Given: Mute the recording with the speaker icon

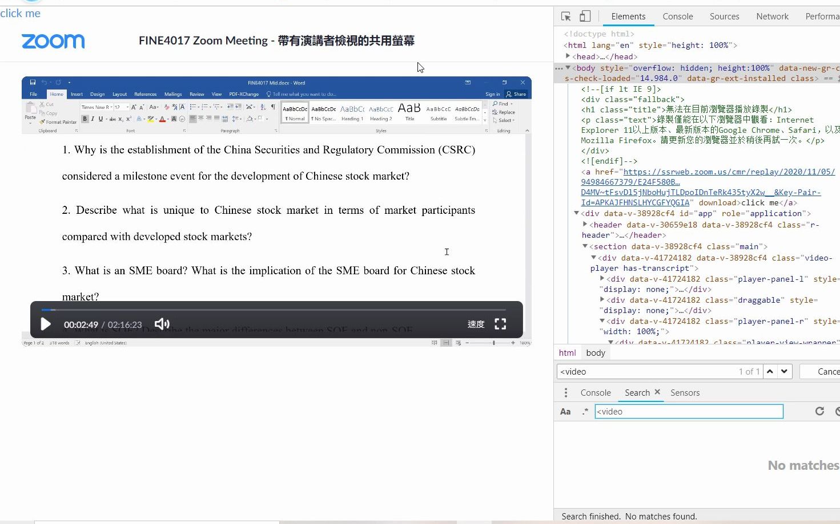Looking at the screenshot, I should pyautogui.click(x=162, y=324).
